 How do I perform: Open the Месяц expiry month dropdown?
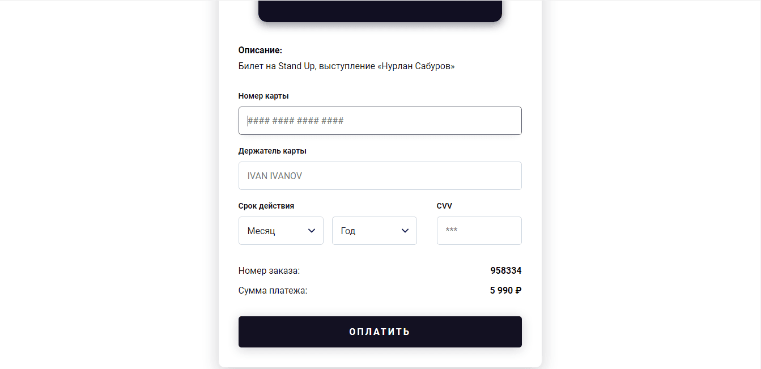(x=280, y=231)
